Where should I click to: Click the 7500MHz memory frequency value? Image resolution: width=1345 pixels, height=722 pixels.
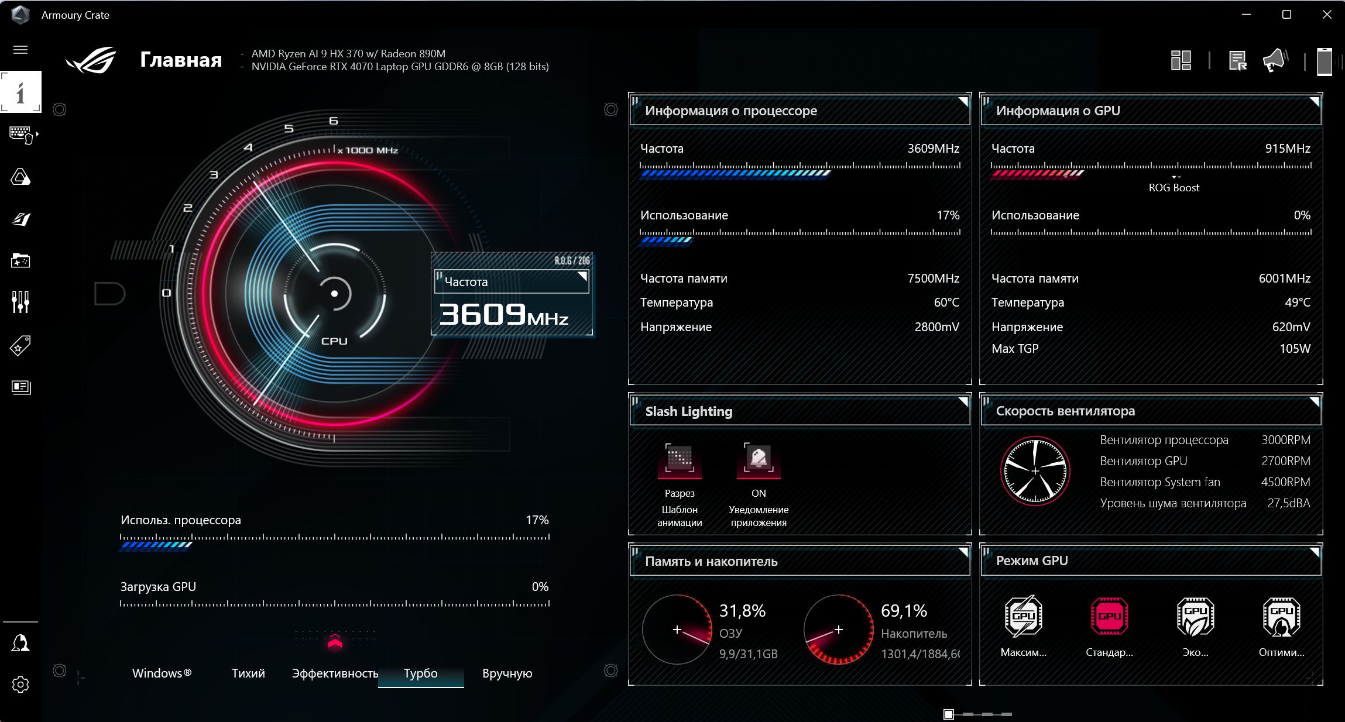[934, 279]
